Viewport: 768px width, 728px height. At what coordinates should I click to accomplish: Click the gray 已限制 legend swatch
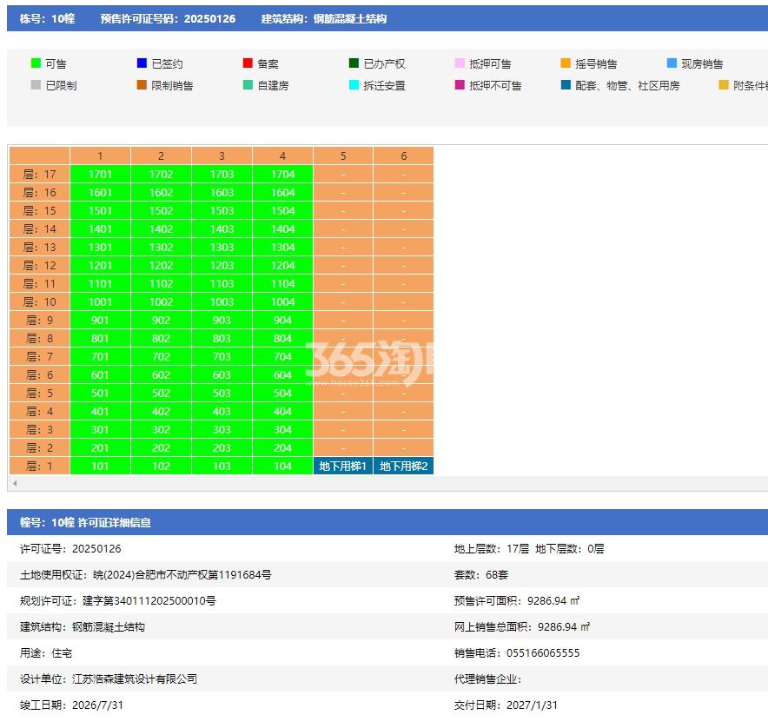point(36,85)
